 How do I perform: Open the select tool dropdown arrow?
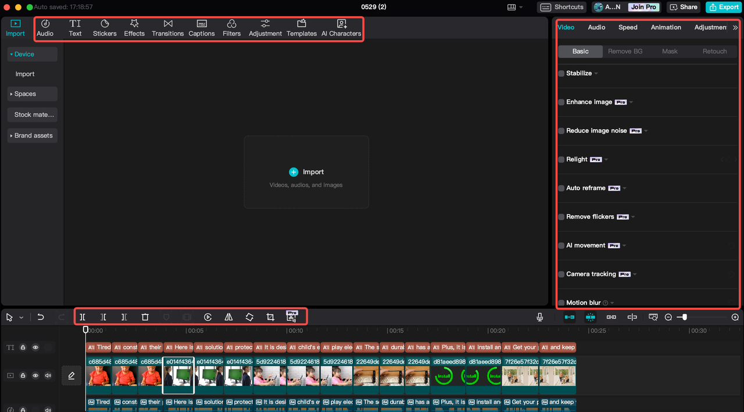click(x=22, y=317)
